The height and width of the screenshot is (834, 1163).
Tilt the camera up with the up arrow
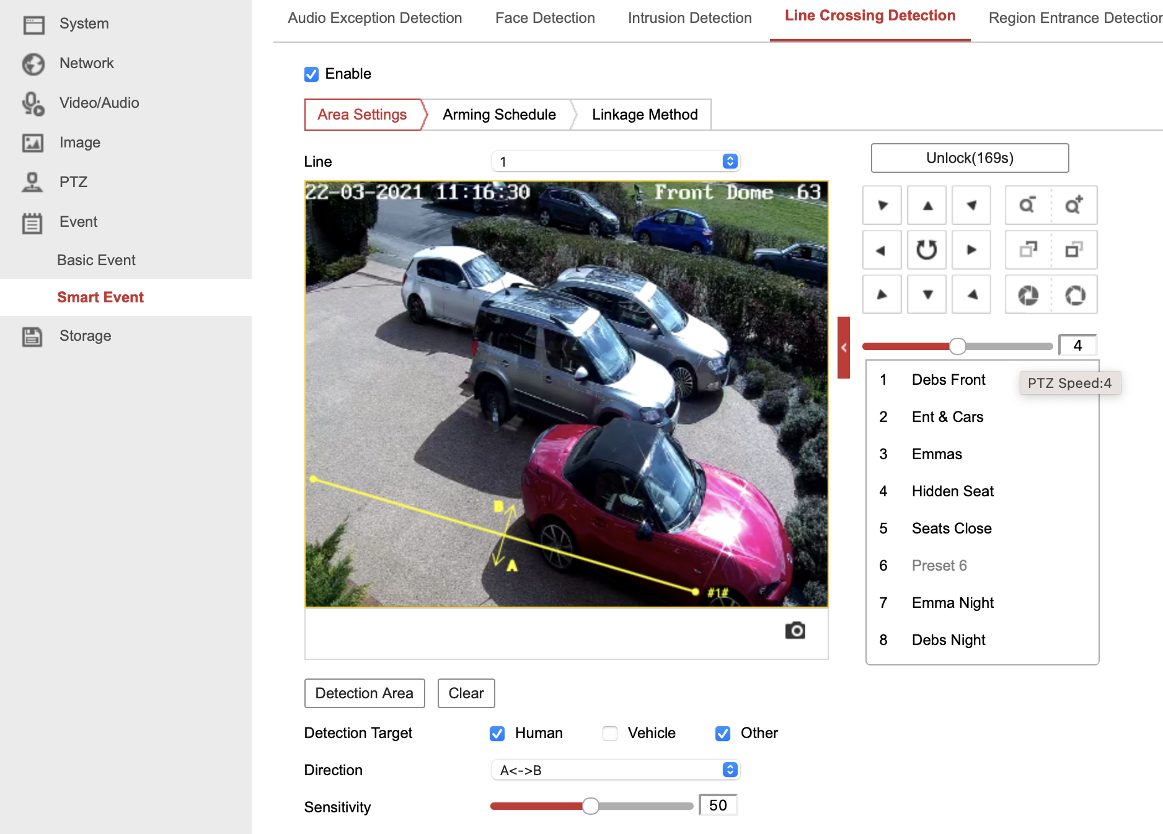927,205
